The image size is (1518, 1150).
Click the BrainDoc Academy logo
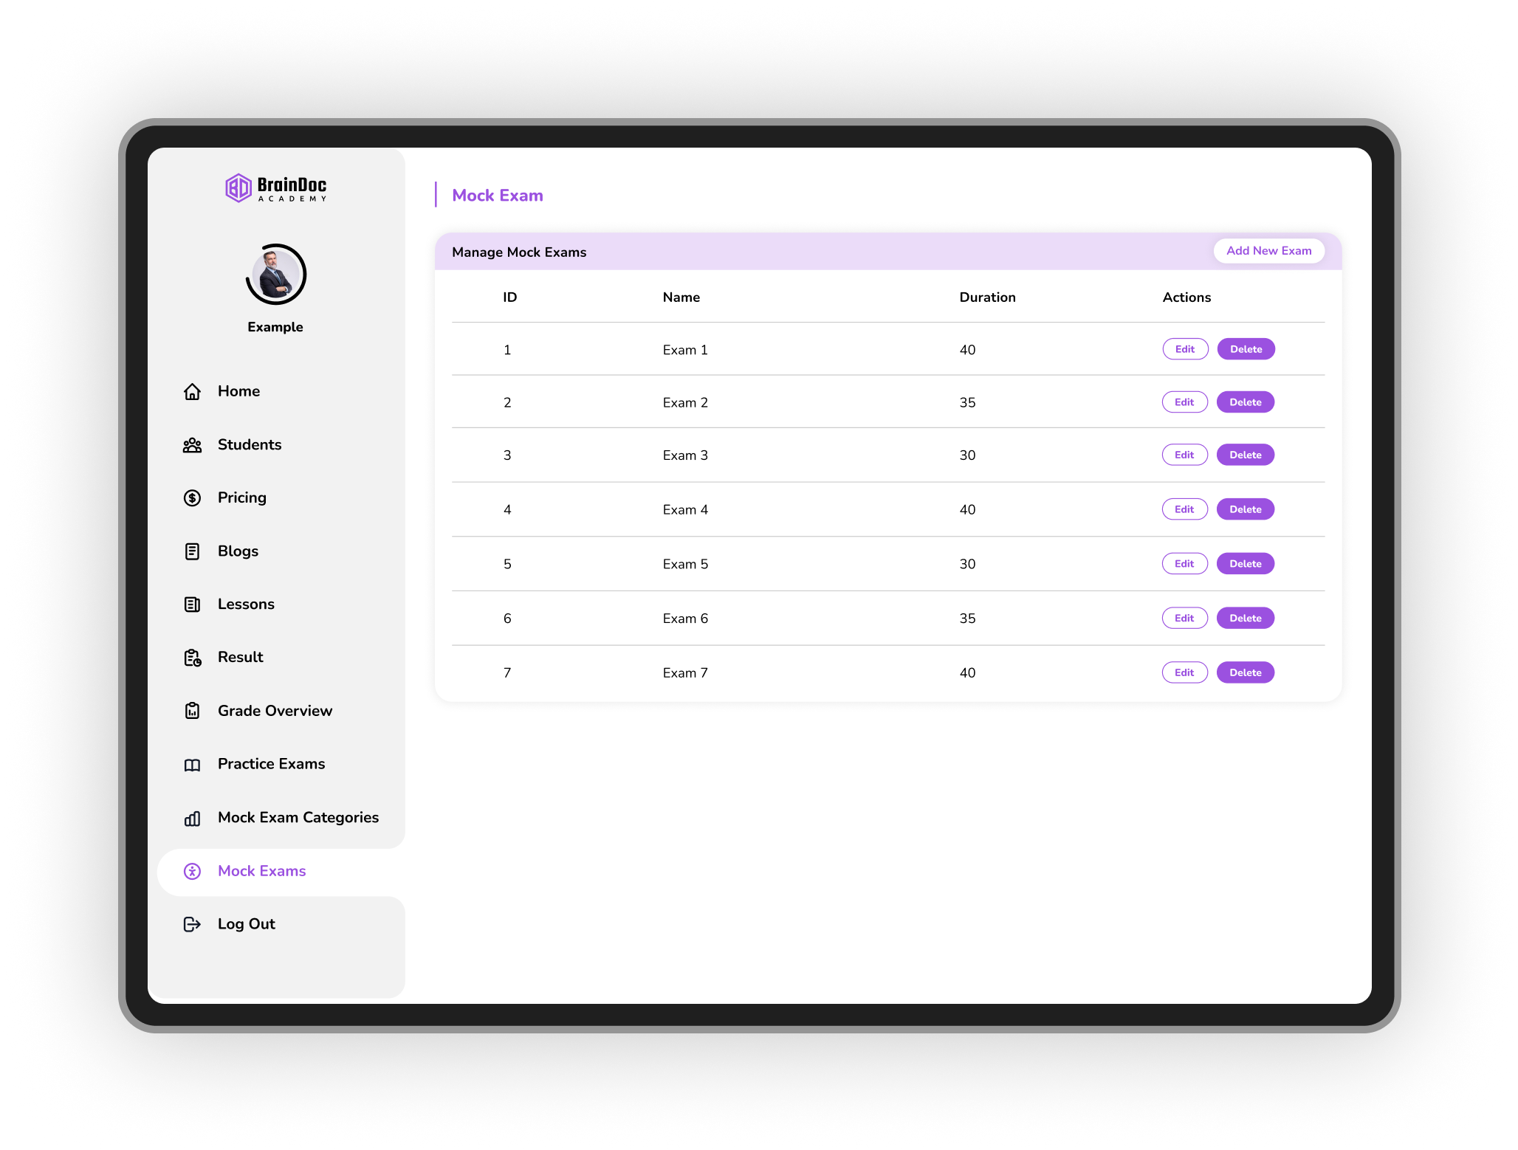click(275, 188)
